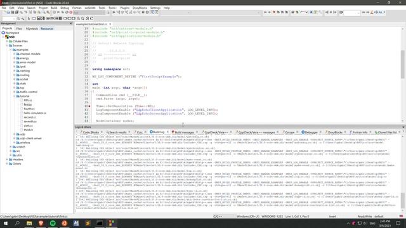This screenshot has height=228, width=406.
Task: Expand the Headers folder
Action: coord(7,159)
